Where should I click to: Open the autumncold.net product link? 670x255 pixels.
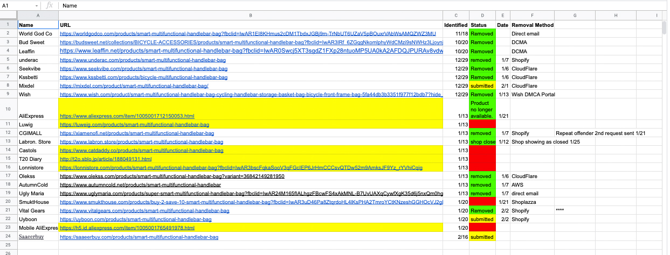[140, 185]
